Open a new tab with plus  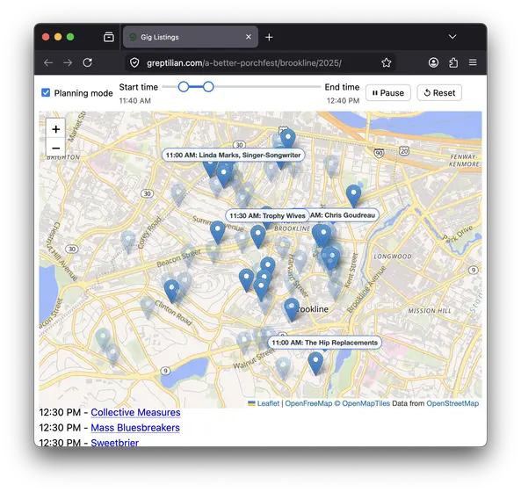(x=269, y=37)
